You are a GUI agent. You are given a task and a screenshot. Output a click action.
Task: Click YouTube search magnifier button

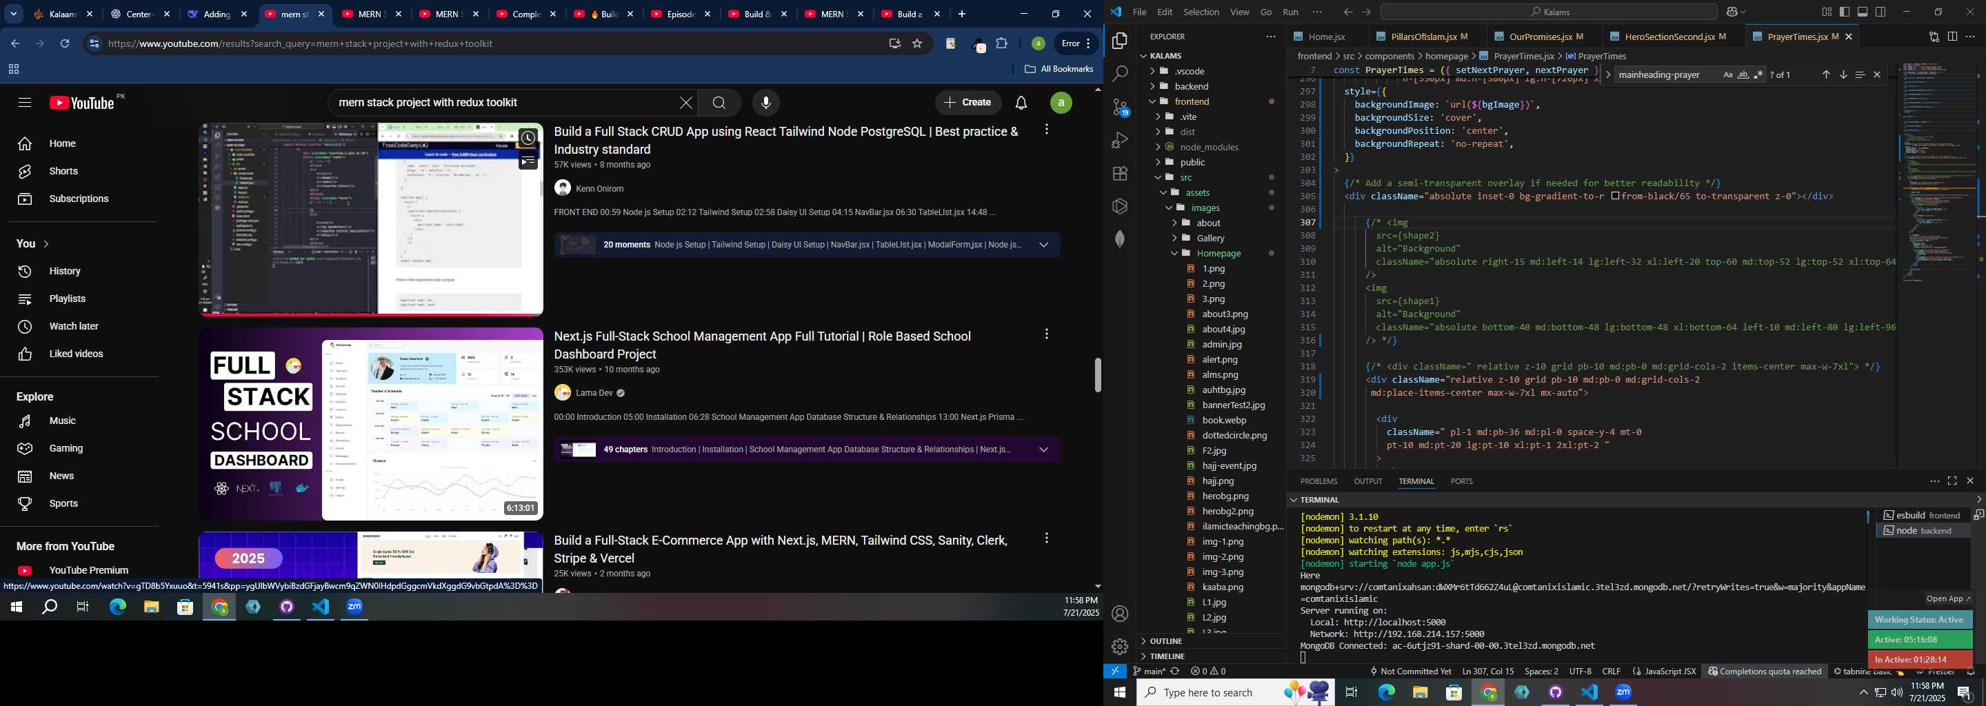click(719, 103)
